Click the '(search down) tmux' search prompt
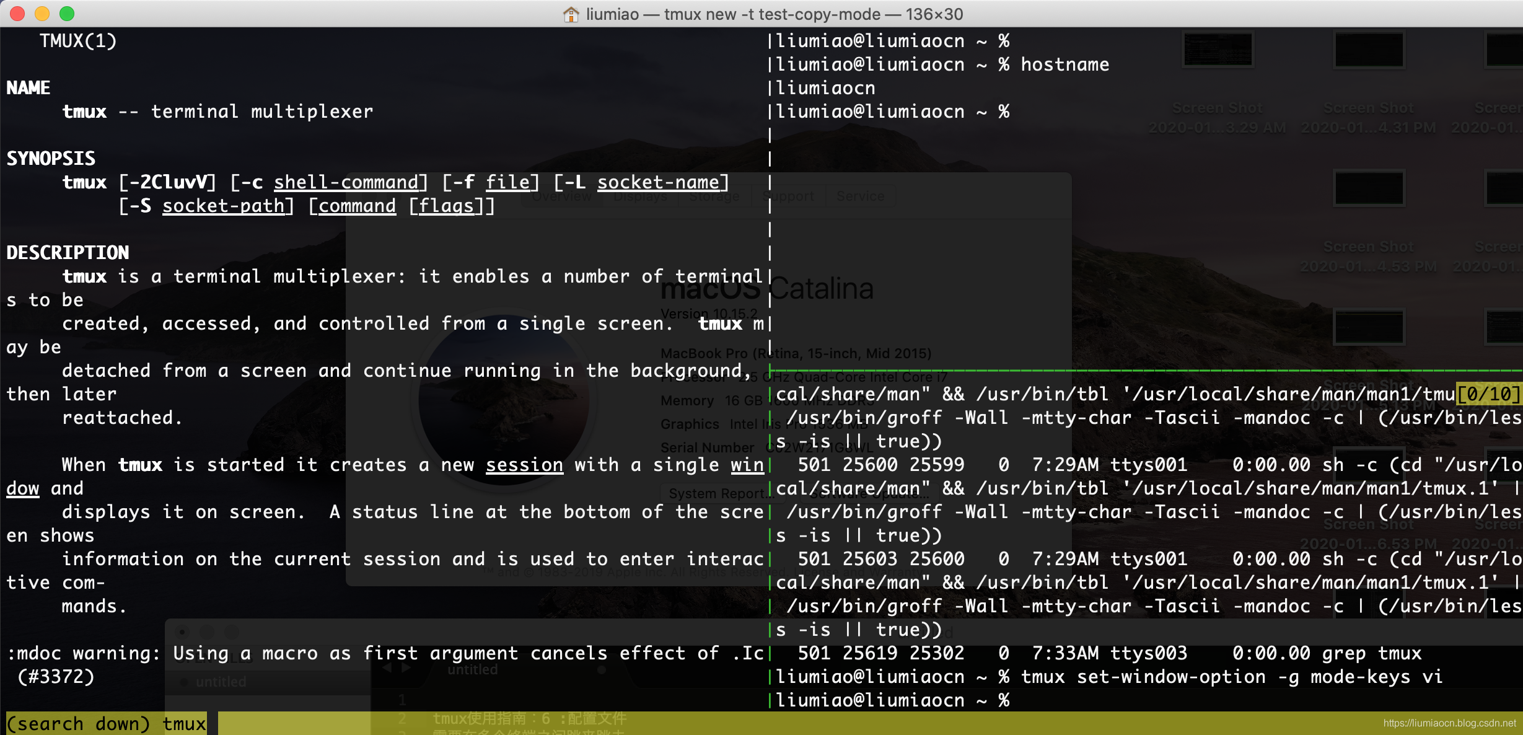The height and width of the screenshot is (735, 1523). (106, 724)
